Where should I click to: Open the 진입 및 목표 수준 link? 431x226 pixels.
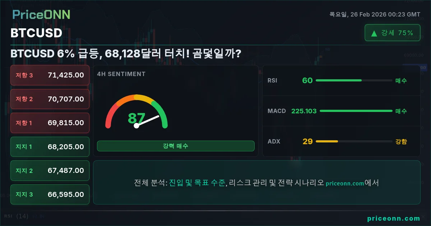(x=197, y=183)
